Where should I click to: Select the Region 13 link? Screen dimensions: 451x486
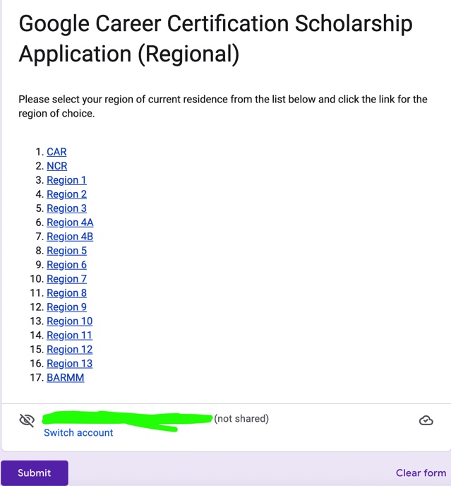click(x=70, y=363)
